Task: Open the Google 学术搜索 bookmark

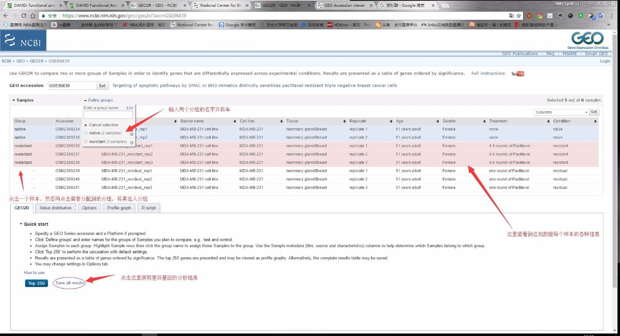Action: coord(237,25)
